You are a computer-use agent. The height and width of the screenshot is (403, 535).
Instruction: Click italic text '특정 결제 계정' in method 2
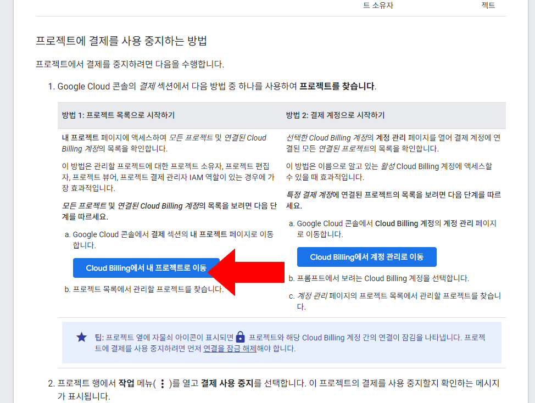point(309,195)
